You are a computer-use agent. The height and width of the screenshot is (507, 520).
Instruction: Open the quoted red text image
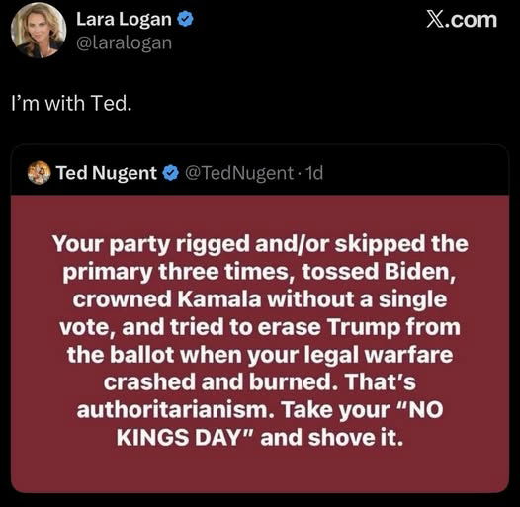click(260, 344)
